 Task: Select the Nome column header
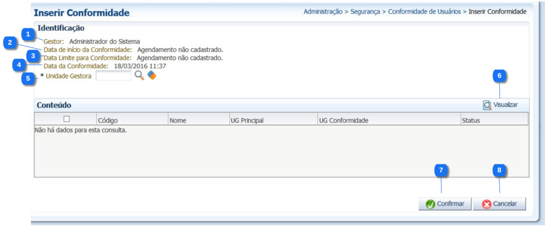178,120
